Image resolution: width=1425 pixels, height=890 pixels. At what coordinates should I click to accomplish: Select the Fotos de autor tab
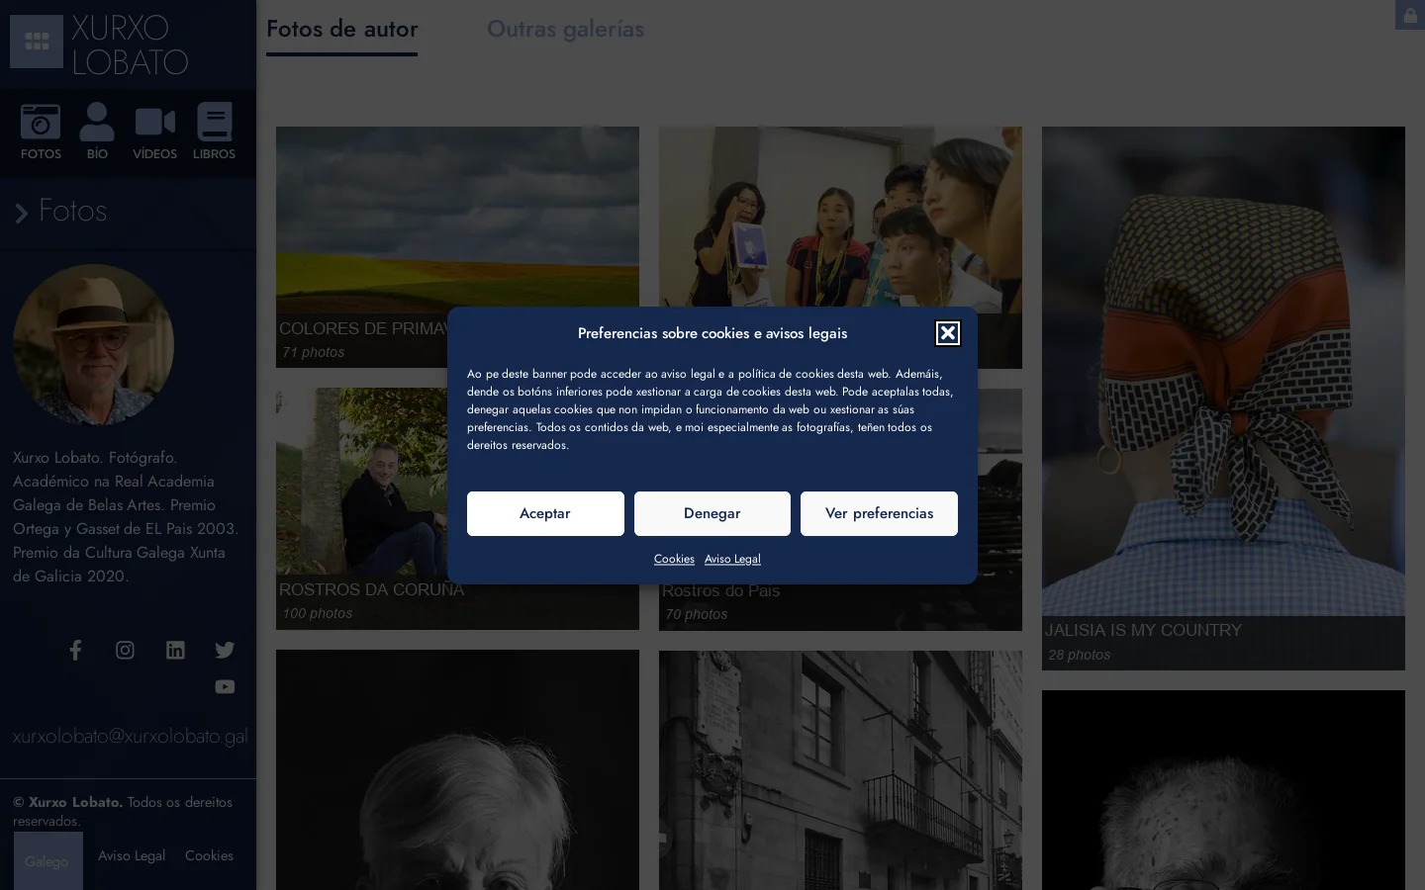pos(341,30)
